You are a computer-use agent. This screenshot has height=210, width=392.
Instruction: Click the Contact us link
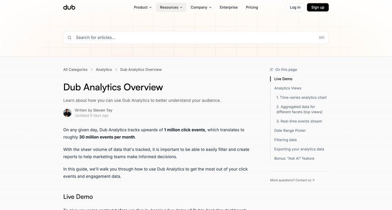[305, 180]
